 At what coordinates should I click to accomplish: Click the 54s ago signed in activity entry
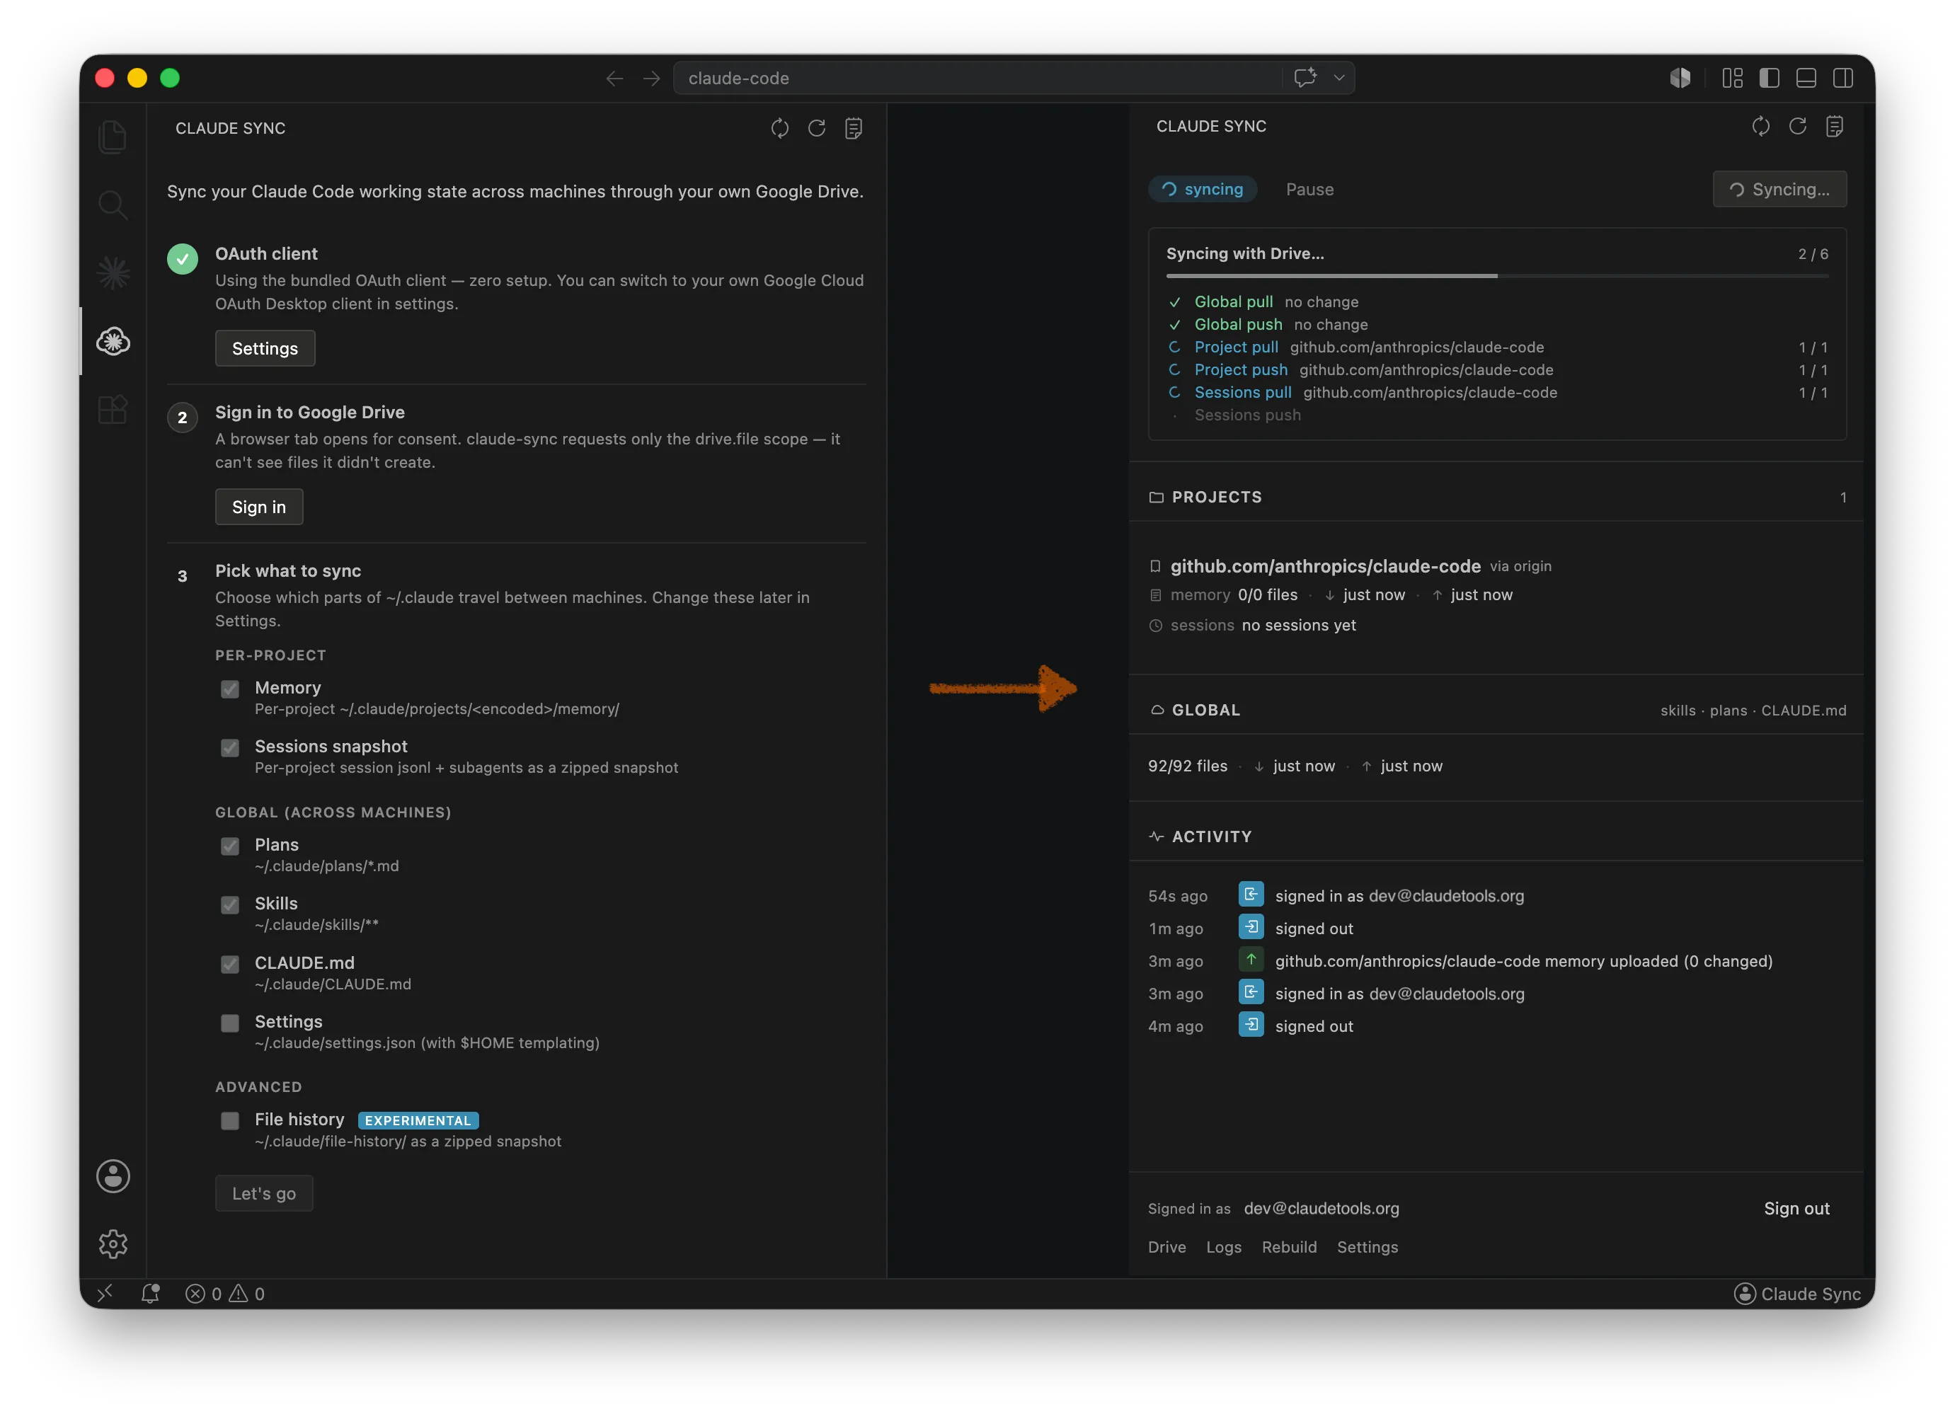pos(1496,895)
